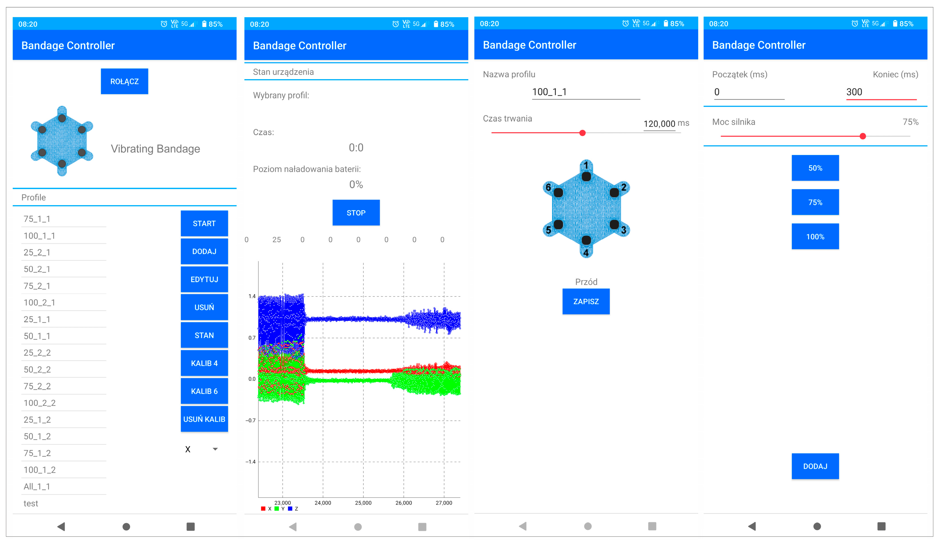Tap motor 4 on numbered bandage diagram
This screenshot has width=939, height=543.
586,240
